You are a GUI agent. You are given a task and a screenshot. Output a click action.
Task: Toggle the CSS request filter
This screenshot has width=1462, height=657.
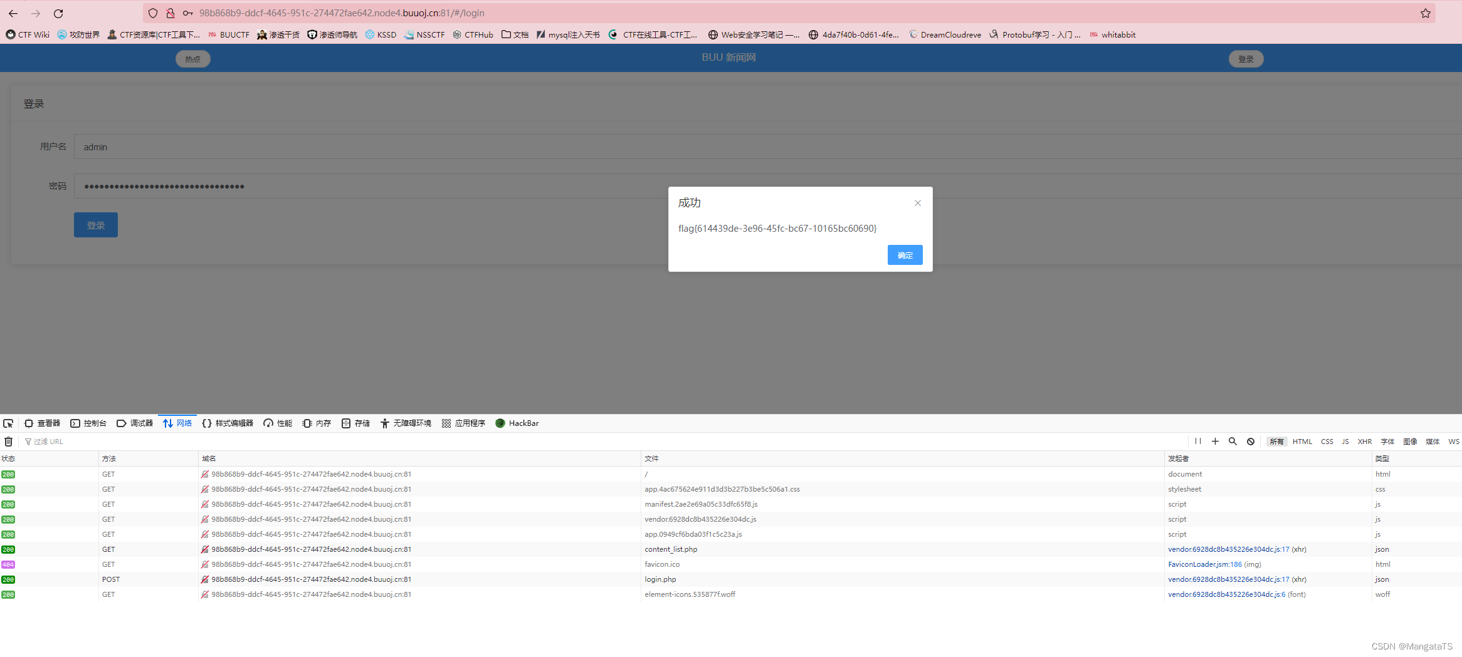coord(1327,442)
